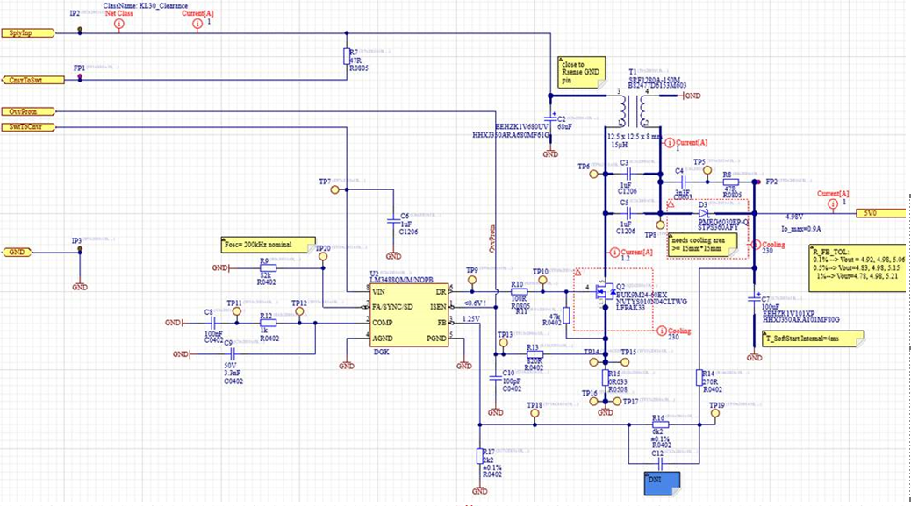Screen dimensions: 911x506
Task: Select capacitor C2 68uF symbol
Action: [x=550, y=119]
